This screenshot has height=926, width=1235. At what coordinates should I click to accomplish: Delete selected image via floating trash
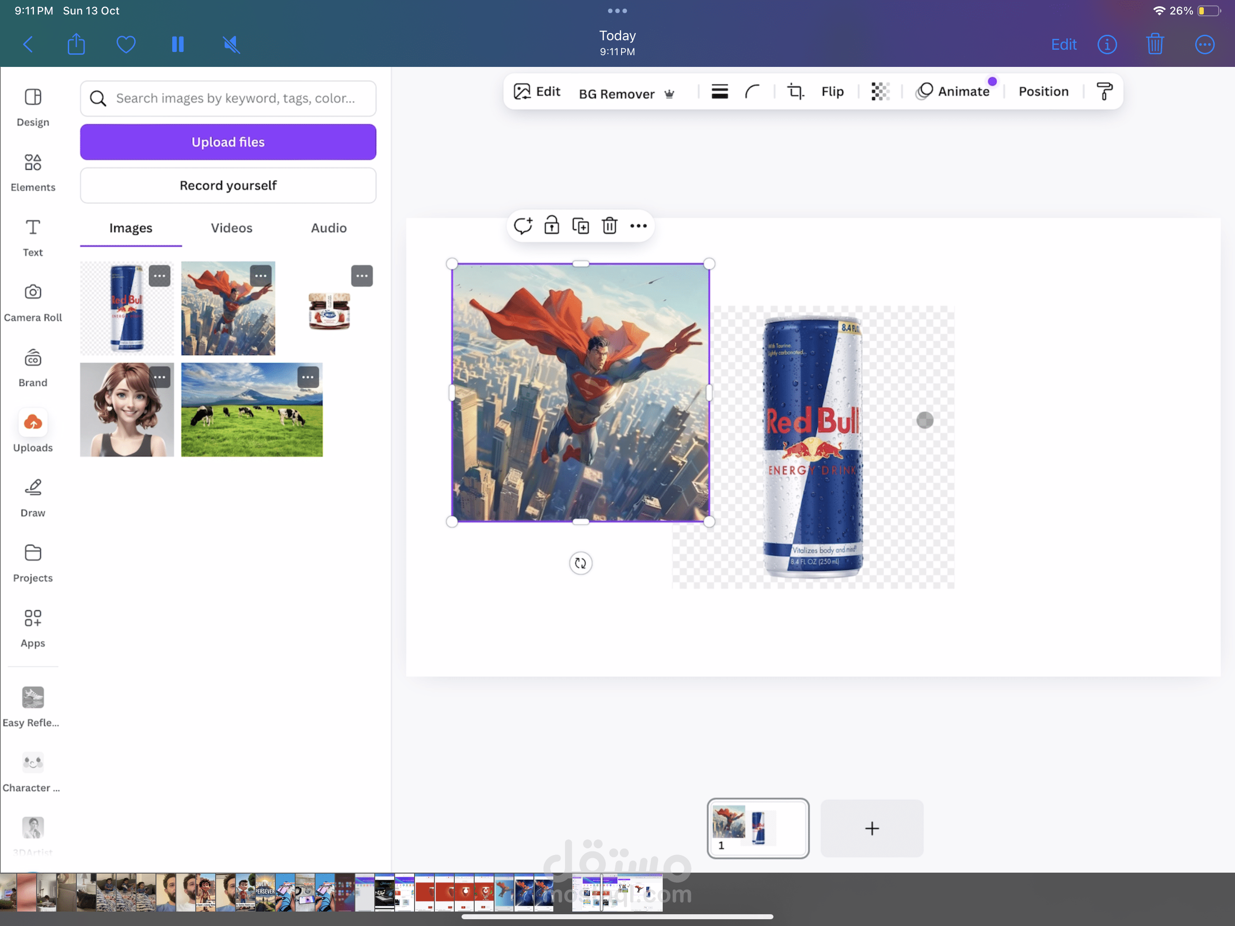tap(609, 226)
